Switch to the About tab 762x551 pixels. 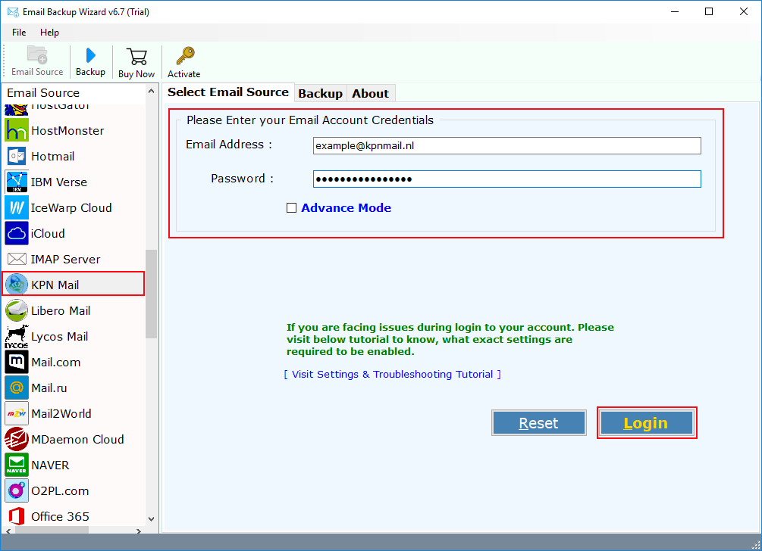click(x=370, y=94)
